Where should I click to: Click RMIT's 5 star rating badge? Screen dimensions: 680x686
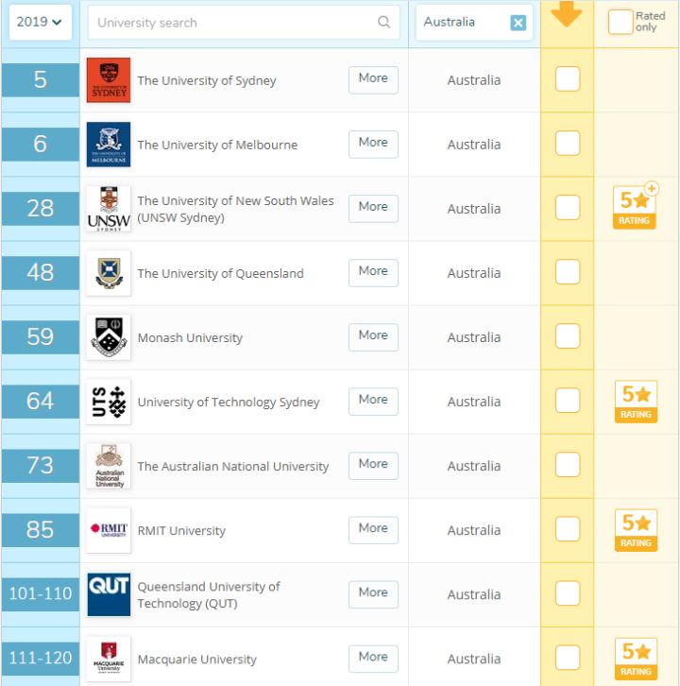coord(636,530)
